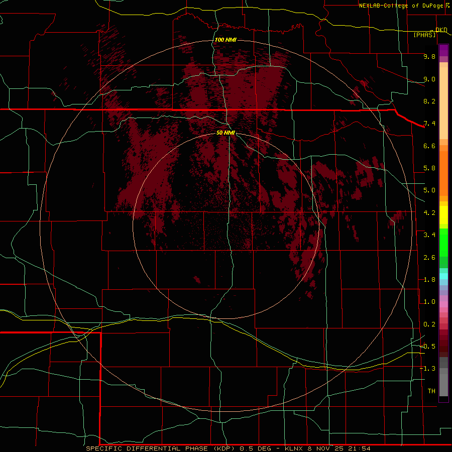Viewport: 452px width, 452px height.
Task: Click the TH threshold label on scale
Action: 431,391
